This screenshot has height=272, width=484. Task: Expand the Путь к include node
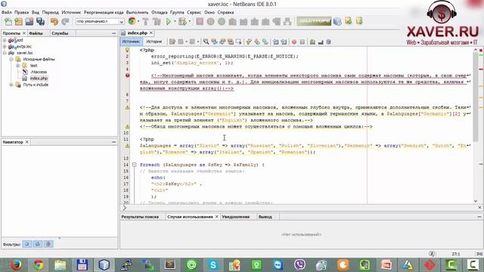coord(11,85)
